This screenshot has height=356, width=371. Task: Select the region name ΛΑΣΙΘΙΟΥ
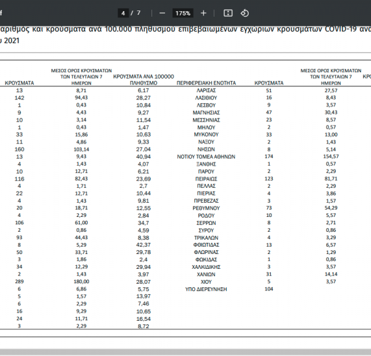point(206,98)
